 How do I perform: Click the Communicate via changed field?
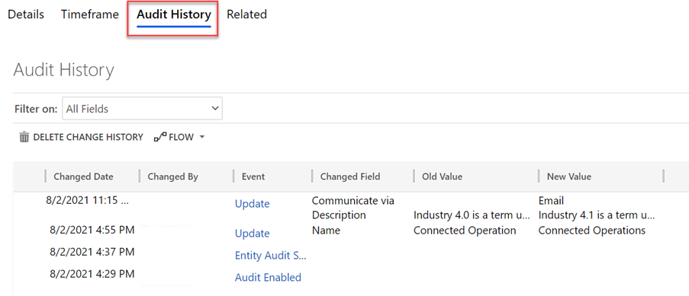353,201
